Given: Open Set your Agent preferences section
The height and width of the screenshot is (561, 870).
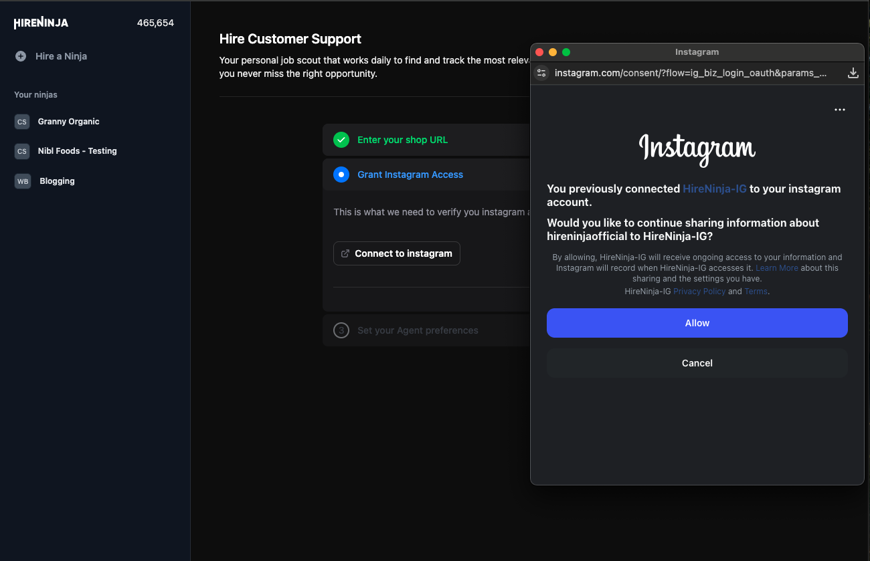Looking at the screenshot, I should tap(418, 330).
